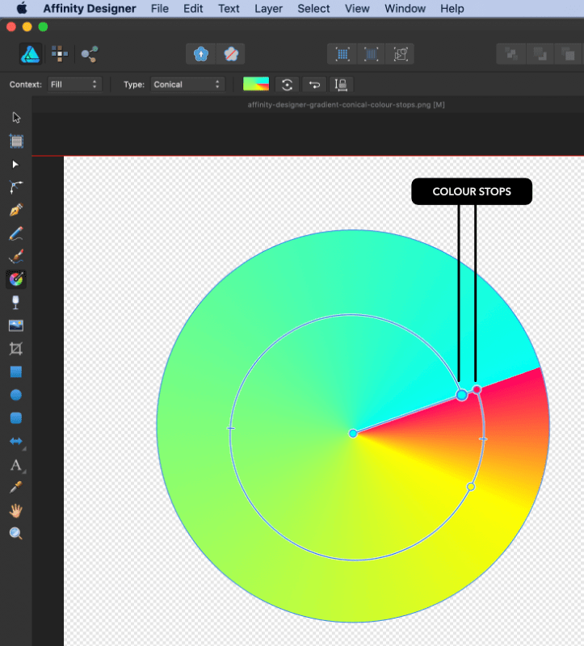This screenshot has height=646, width=584.
Task: Choose the Ellipse shape tool
Action: [16, 395]
